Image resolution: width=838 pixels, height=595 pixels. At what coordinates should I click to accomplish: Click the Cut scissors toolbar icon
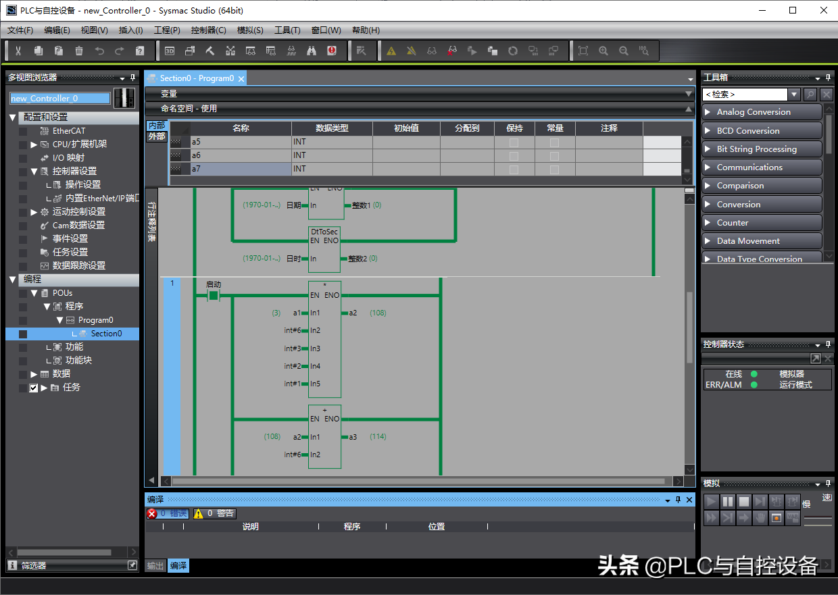point(18,51)
